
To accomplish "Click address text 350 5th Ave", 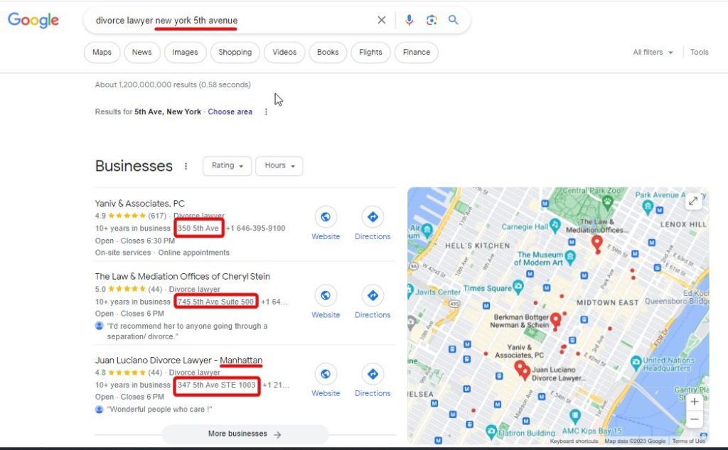I will click(198, 229).
